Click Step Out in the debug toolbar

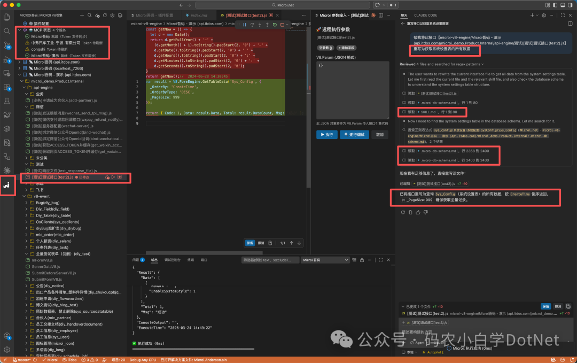pyautogui.click(x=267, y=25)
